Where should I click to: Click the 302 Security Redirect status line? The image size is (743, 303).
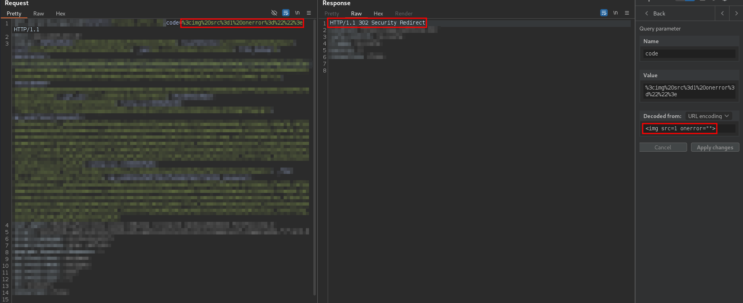(x=377, y=23)
